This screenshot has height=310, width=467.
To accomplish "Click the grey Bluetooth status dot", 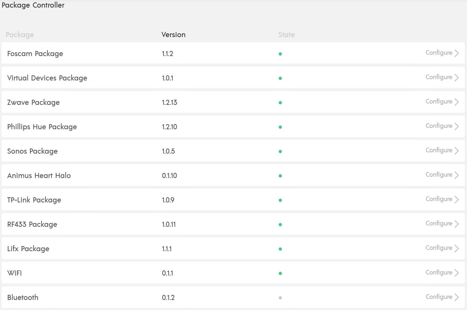I will point(280,298).
